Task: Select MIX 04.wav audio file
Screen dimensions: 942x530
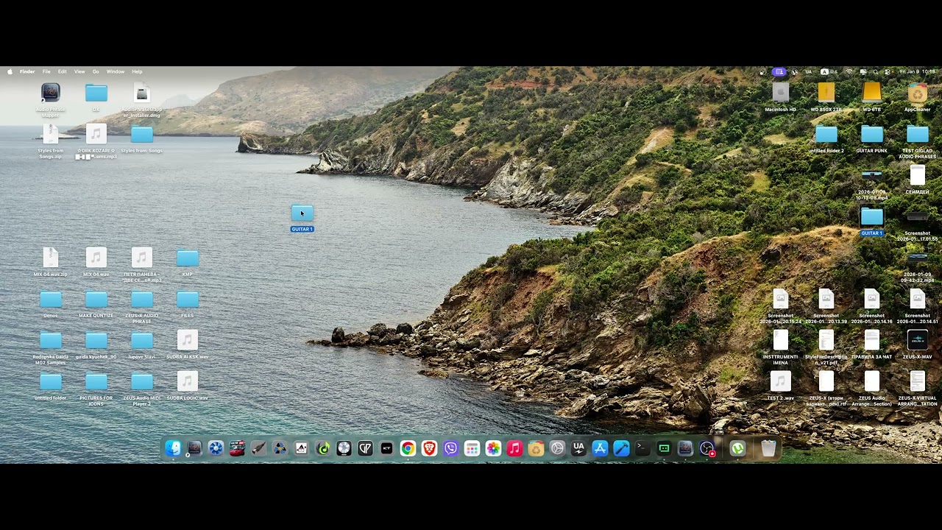Action: (96, 258)
